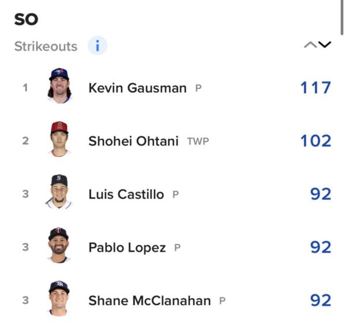Select the Shohei Ohtani name link
This screenshot has height=327, width=346.
(133, 140)
